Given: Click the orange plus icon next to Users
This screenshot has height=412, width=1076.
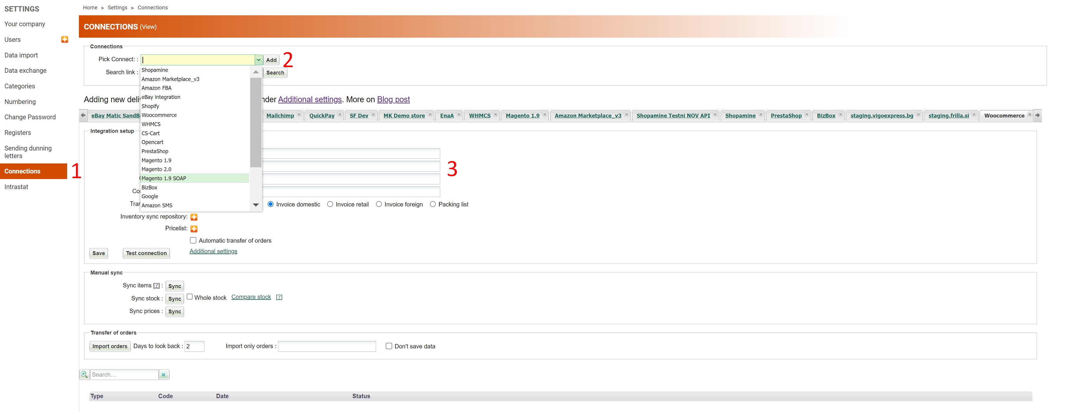Looking at the screenshot, I should click(x=64, y=39).
